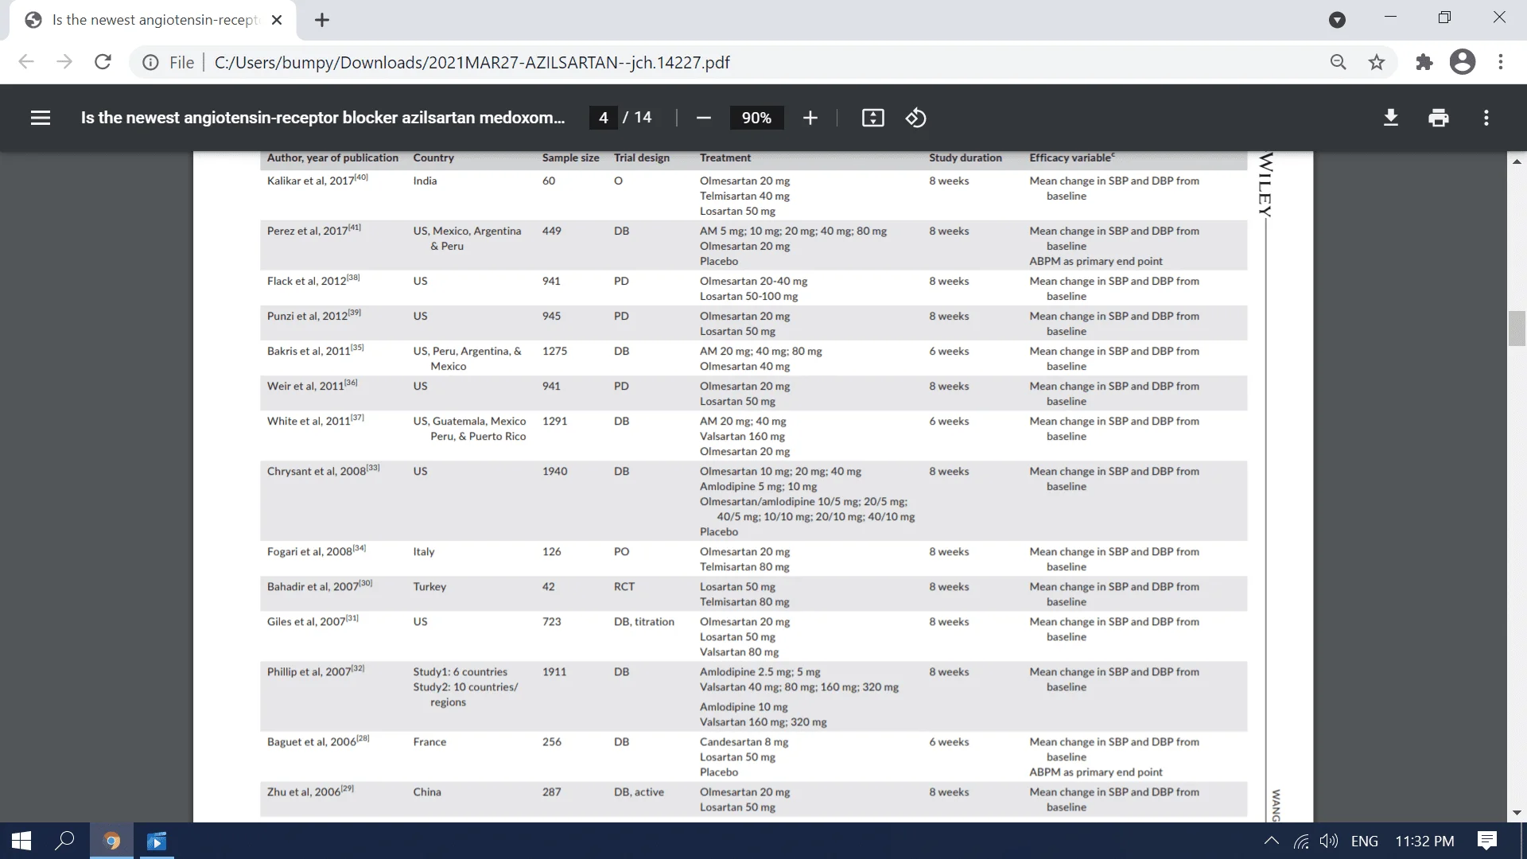The image size is (1527, 859).
Task: Click the 'Study duration' column header
Action: [x=965, y=157]
